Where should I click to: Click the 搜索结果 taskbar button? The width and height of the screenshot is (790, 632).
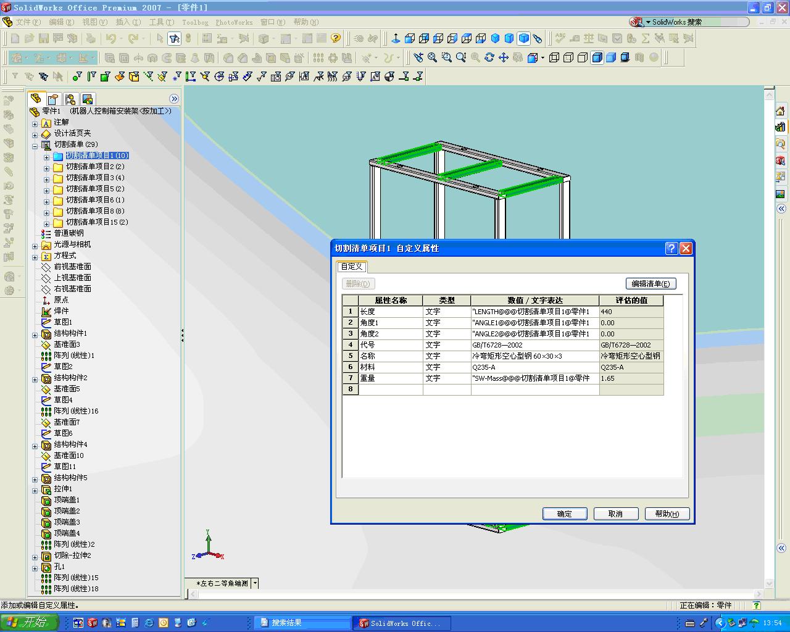[304, 623]
